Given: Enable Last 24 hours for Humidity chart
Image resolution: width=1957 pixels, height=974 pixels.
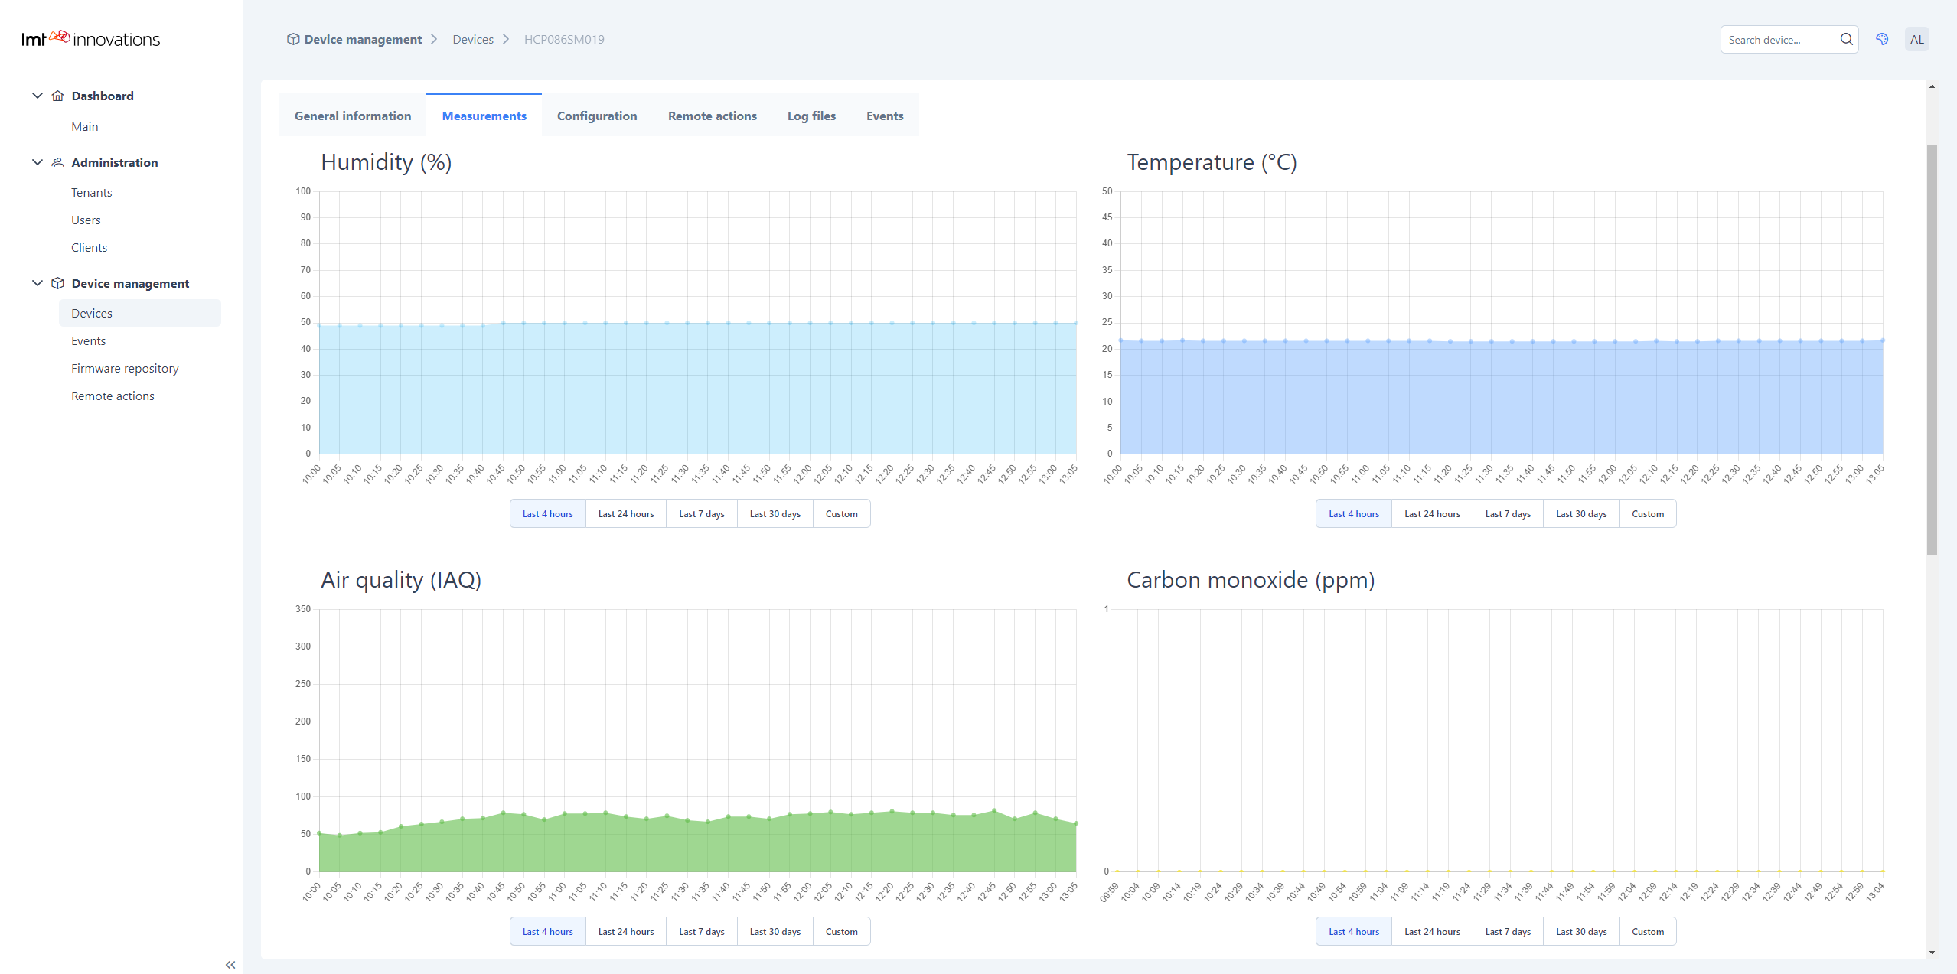Looking at the screenshot, I should [x=625, y=513].
